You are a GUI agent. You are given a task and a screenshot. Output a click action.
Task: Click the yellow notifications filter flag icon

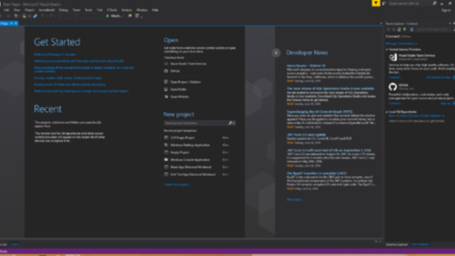click(x=376, y=3)
